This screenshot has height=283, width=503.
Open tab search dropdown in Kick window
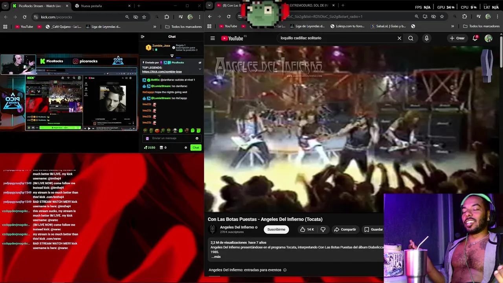[x=5, y=6]
